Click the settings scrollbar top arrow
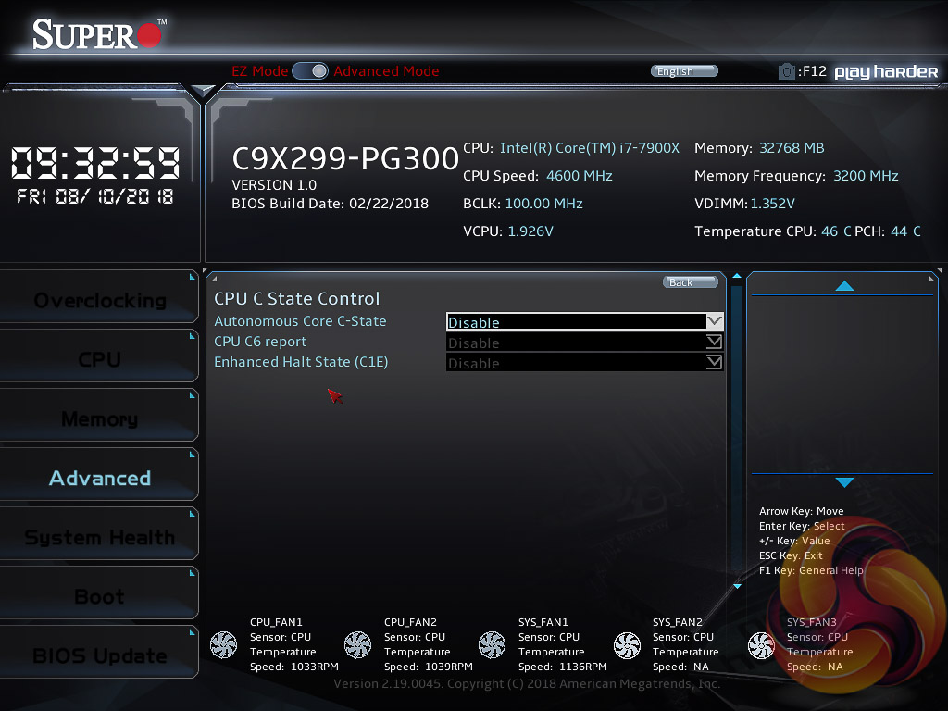 tap(737, 276)
